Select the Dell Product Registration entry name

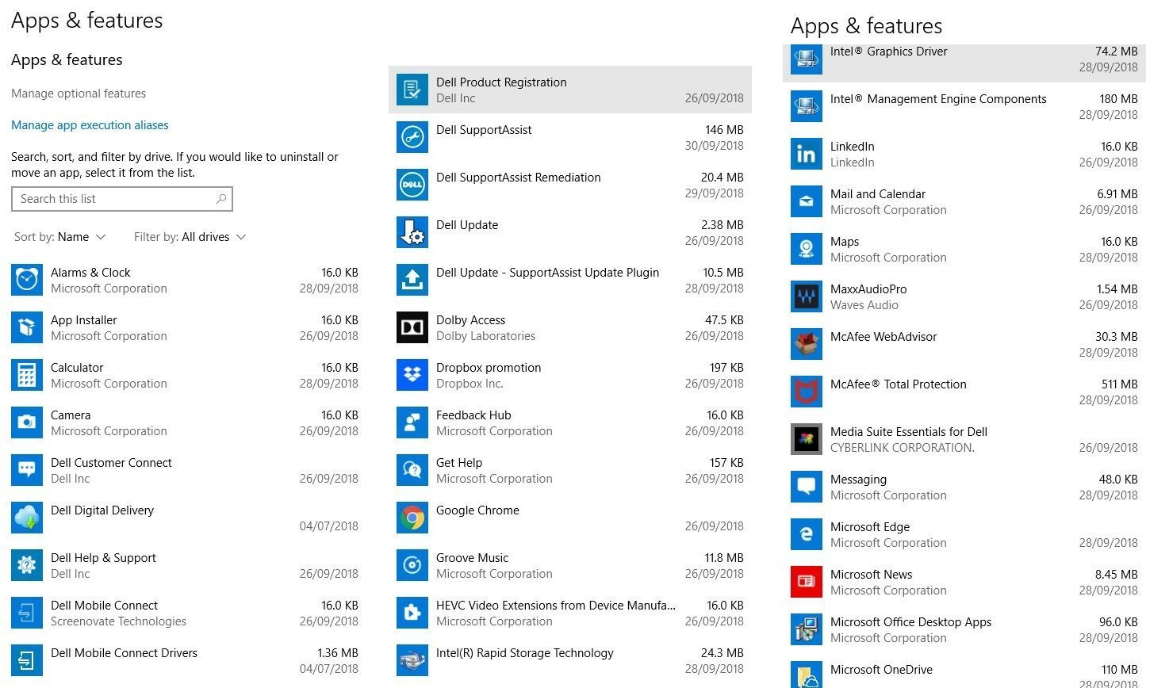pyautogui.click(x=501, y=82)
